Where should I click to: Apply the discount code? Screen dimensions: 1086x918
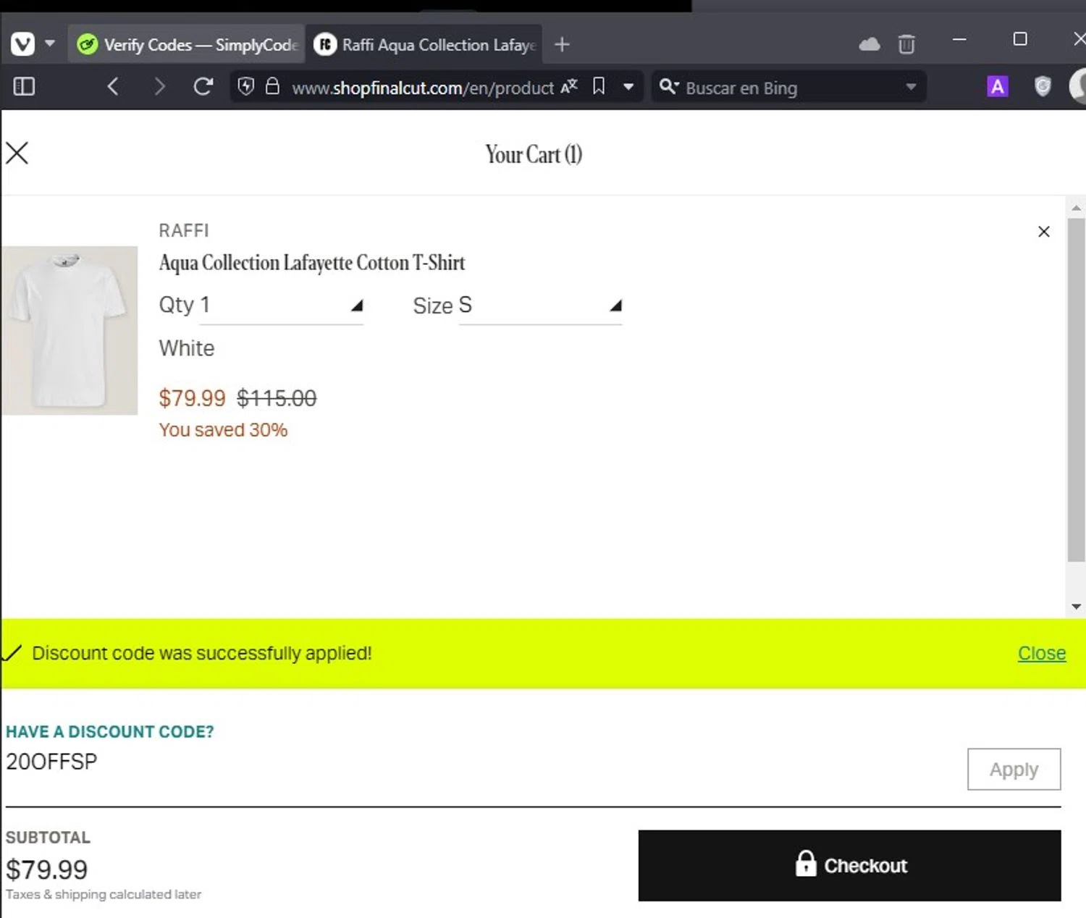(1014, 769)
